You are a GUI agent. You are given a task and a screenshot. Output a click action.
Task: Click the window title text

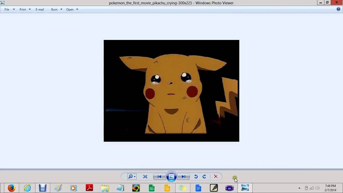(171, 3)
